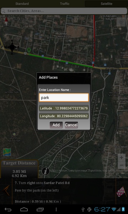
Task: Zoom out with the minus button
Action: [122, 165]
